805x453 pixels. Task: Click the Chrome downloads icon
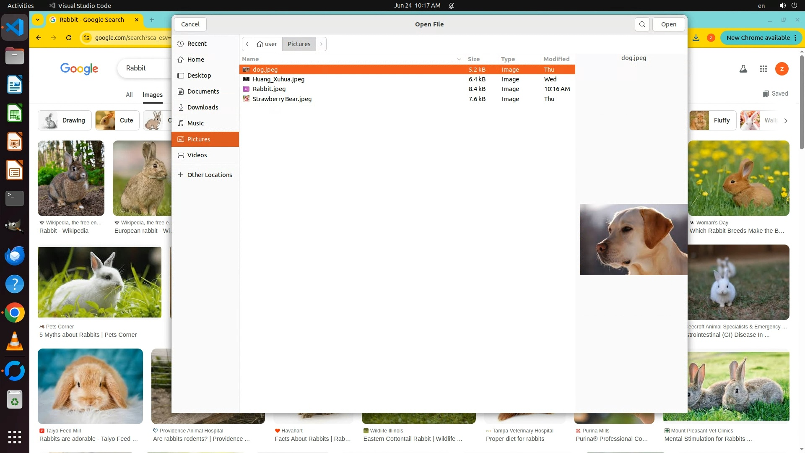(696, 38)
